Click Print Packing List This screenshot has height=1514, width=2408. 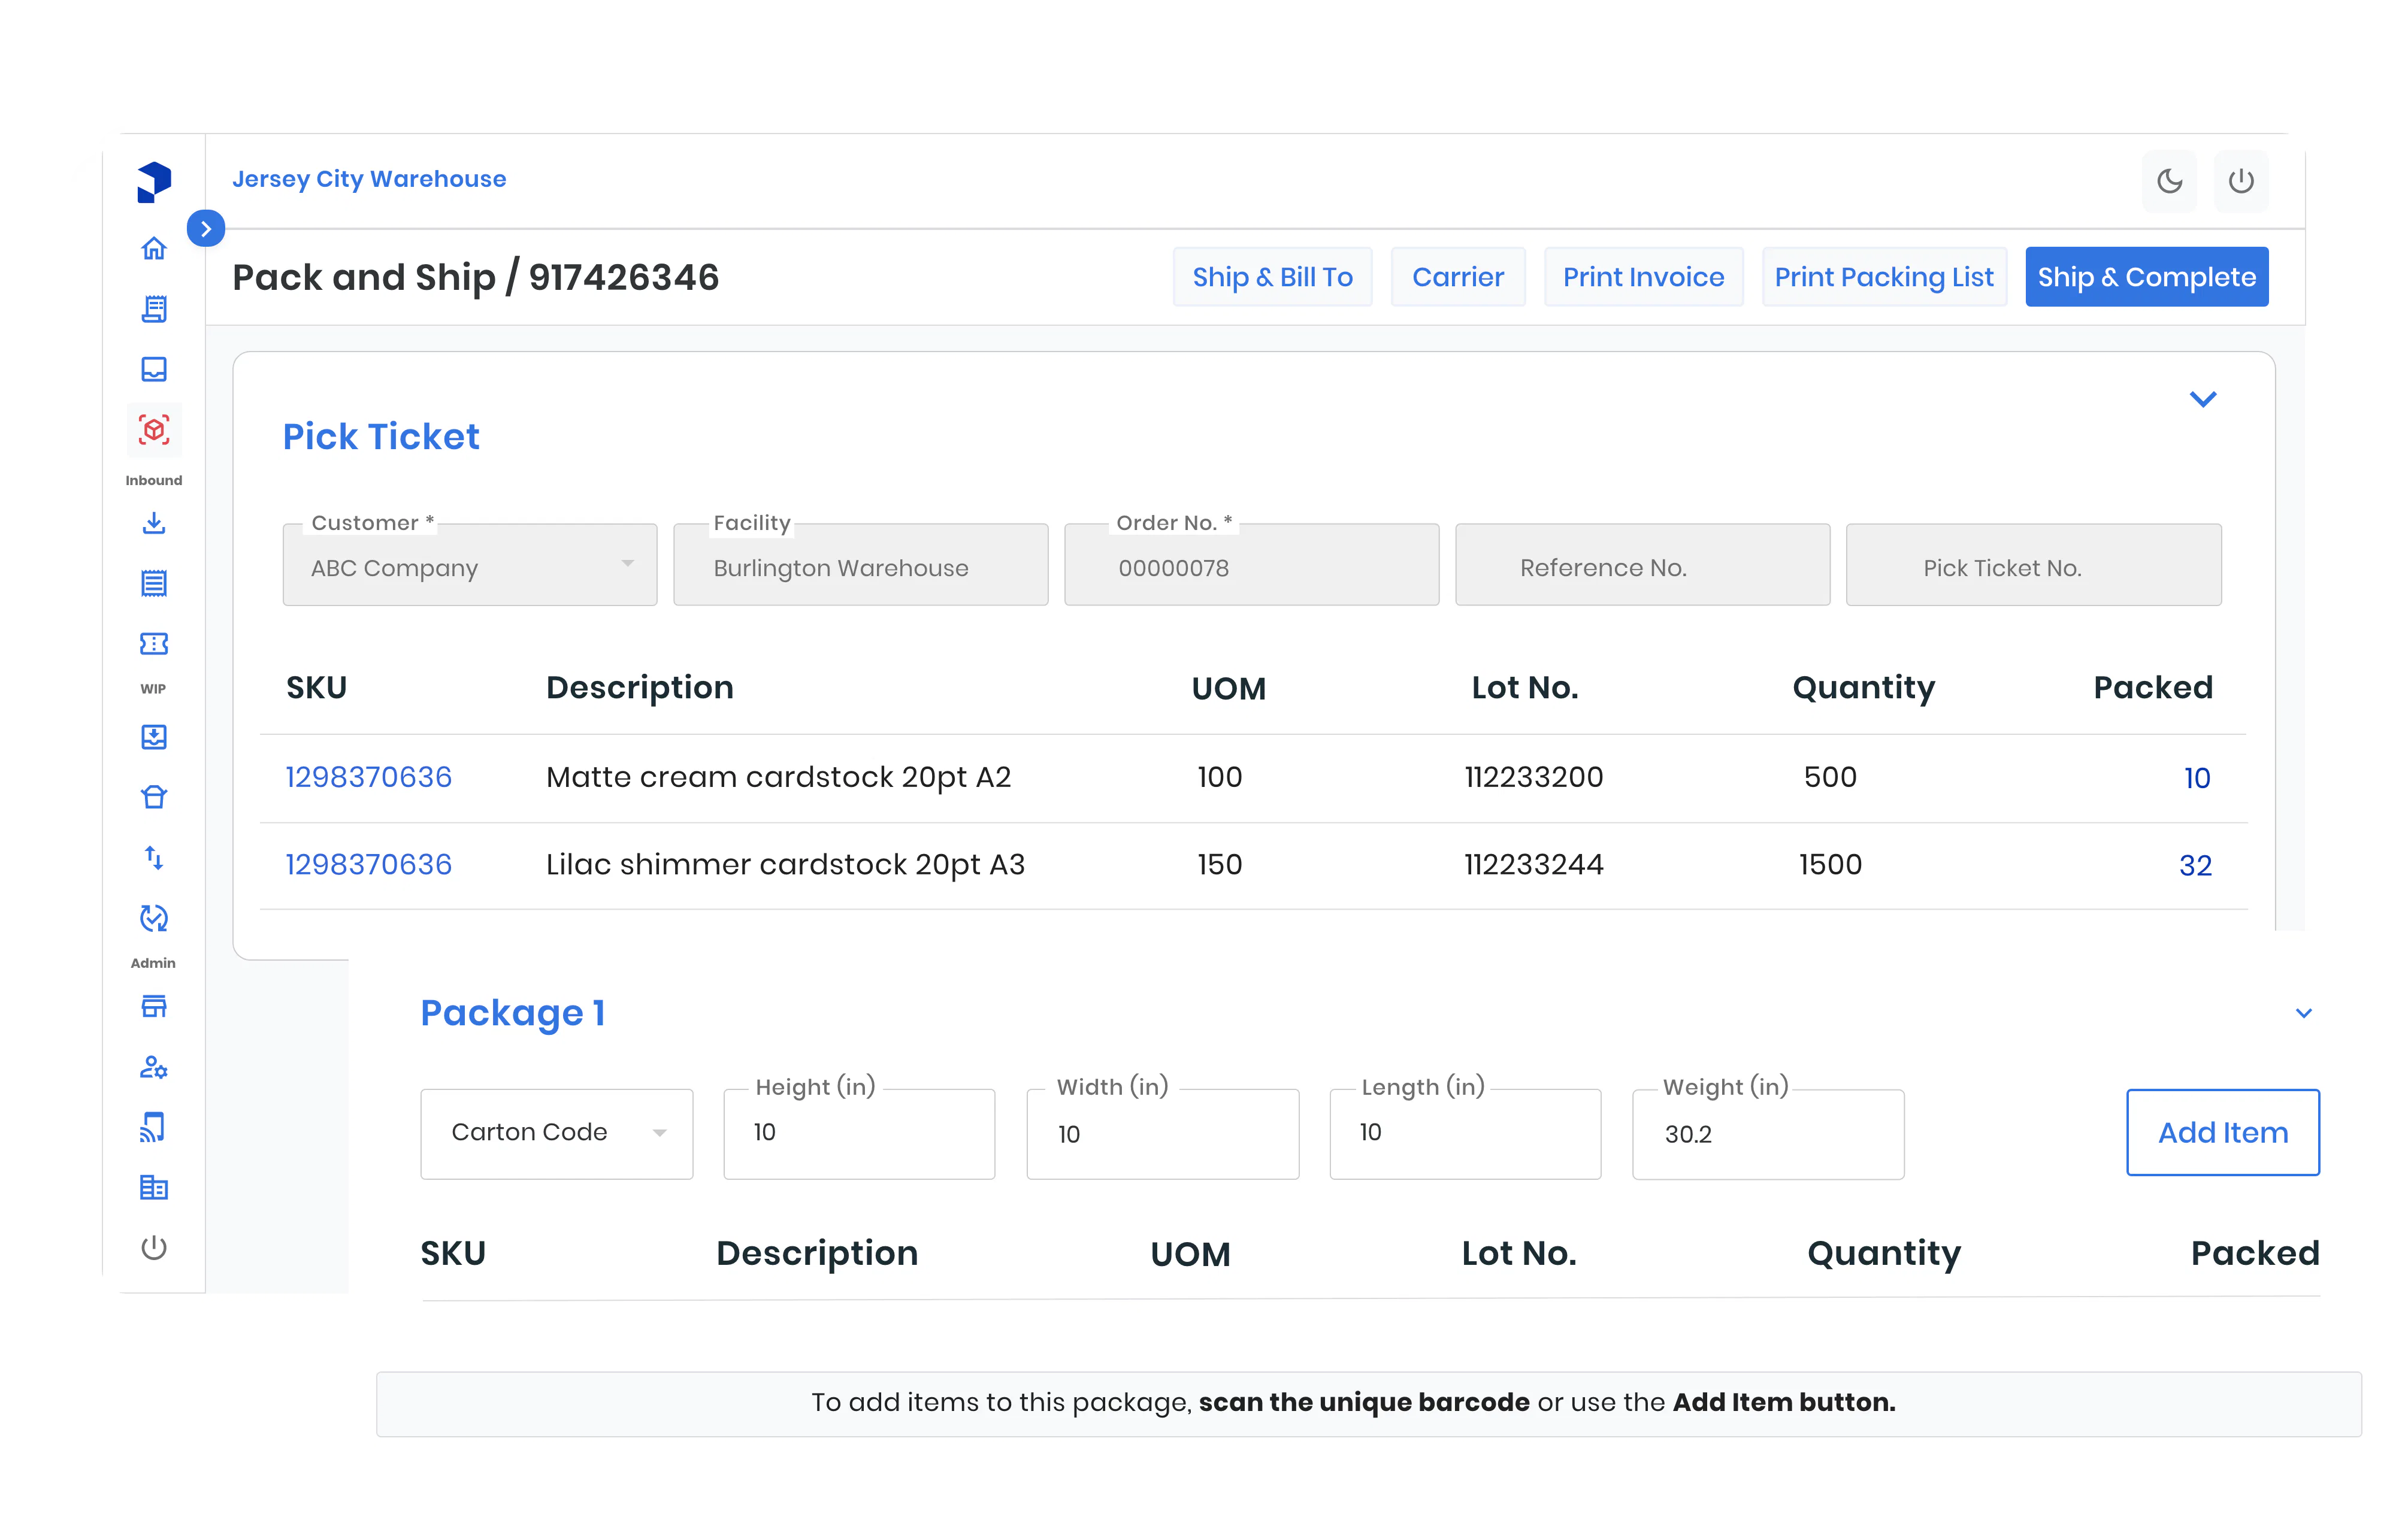(1883, 277)
